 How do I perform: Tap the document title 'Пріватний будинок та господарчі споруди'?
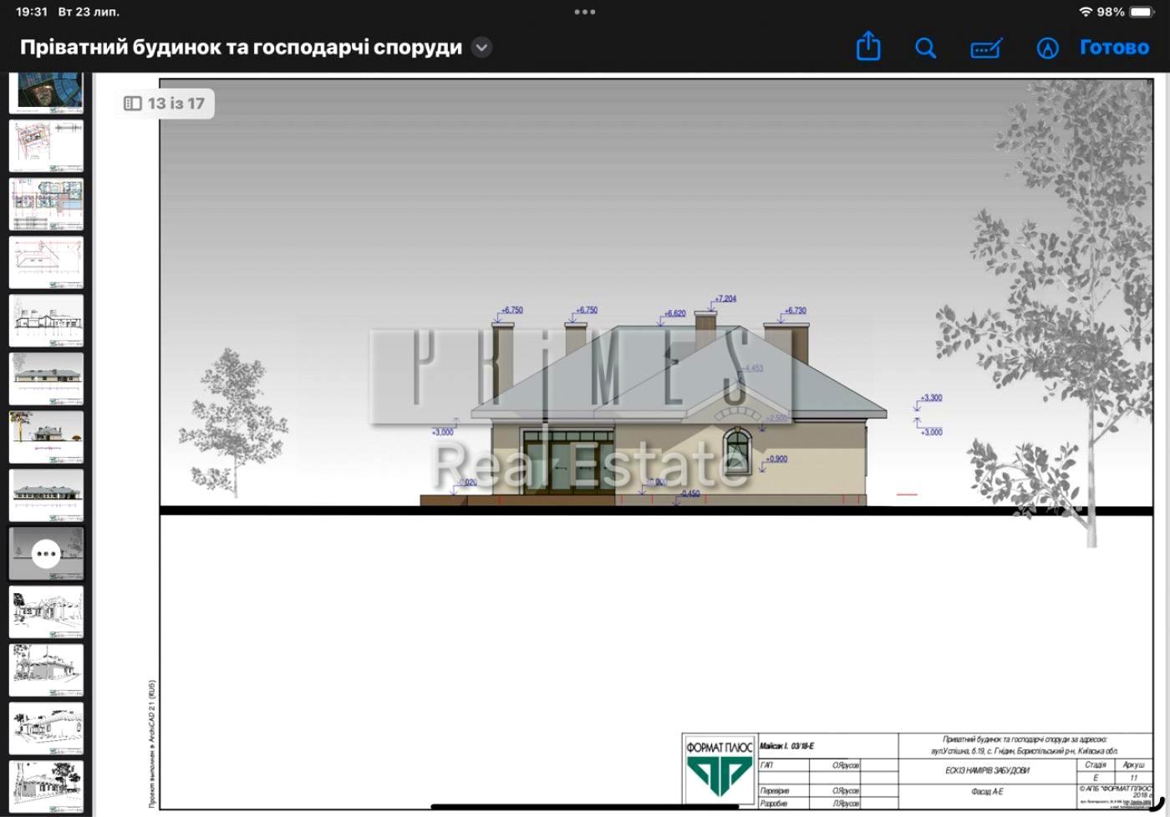point(241,48)
